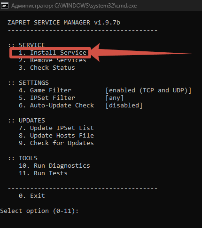Click the 'ZAPRET SERVICE MANAGER v1.9.7b' heading
Viewport: 202px width, 228px height.
pyautogui.click(x=64, y=23)
